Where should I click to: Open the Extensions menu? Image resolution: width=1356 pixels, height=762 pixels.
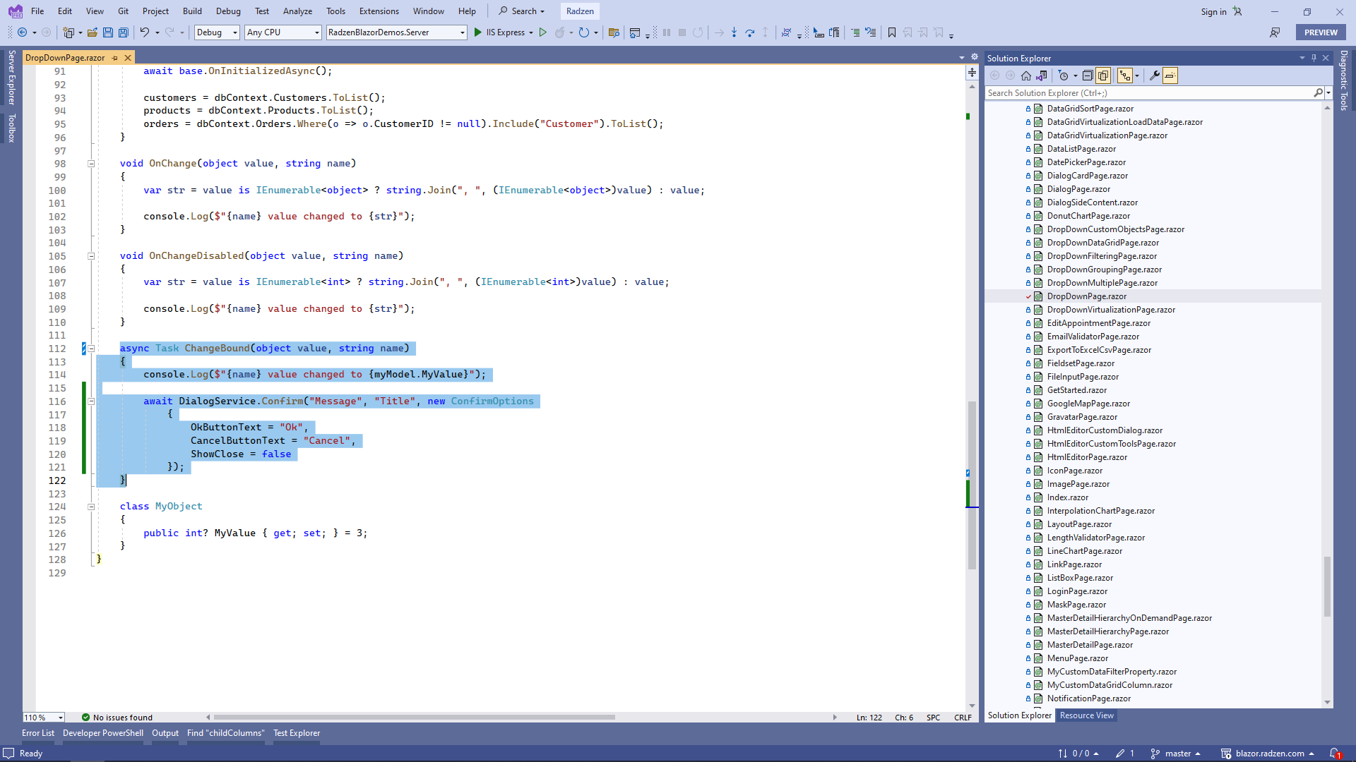(x=379, y=11)
